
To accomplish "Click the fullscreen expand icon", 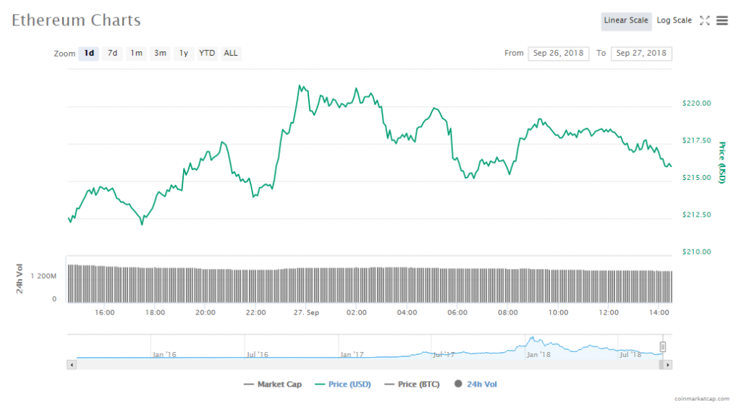I will (705, 21).
